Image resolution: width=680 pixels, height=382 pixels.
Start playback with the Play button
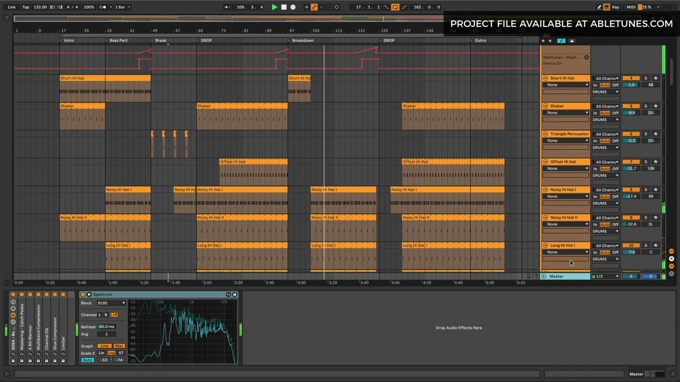pyautogui.click(x=274, y=7)
